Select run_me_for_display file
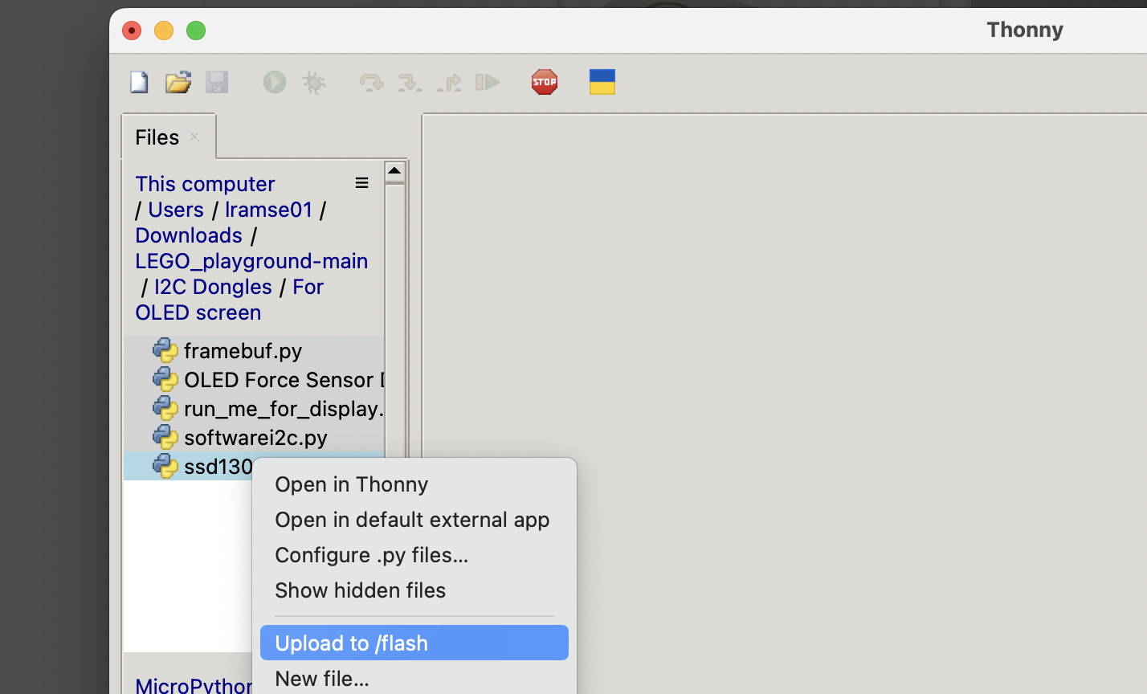 (254, 409)
